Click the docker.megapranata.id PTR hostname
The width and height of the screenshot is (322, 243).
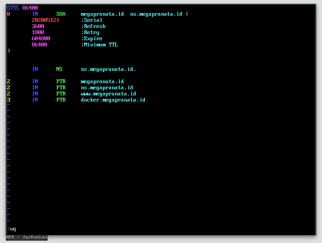click(113, 100)
